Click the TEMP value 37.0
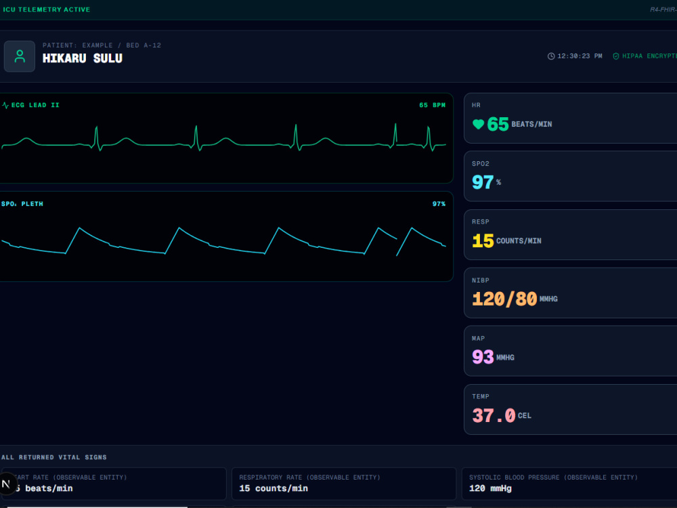Screen dimensions: 677x508 494,416
